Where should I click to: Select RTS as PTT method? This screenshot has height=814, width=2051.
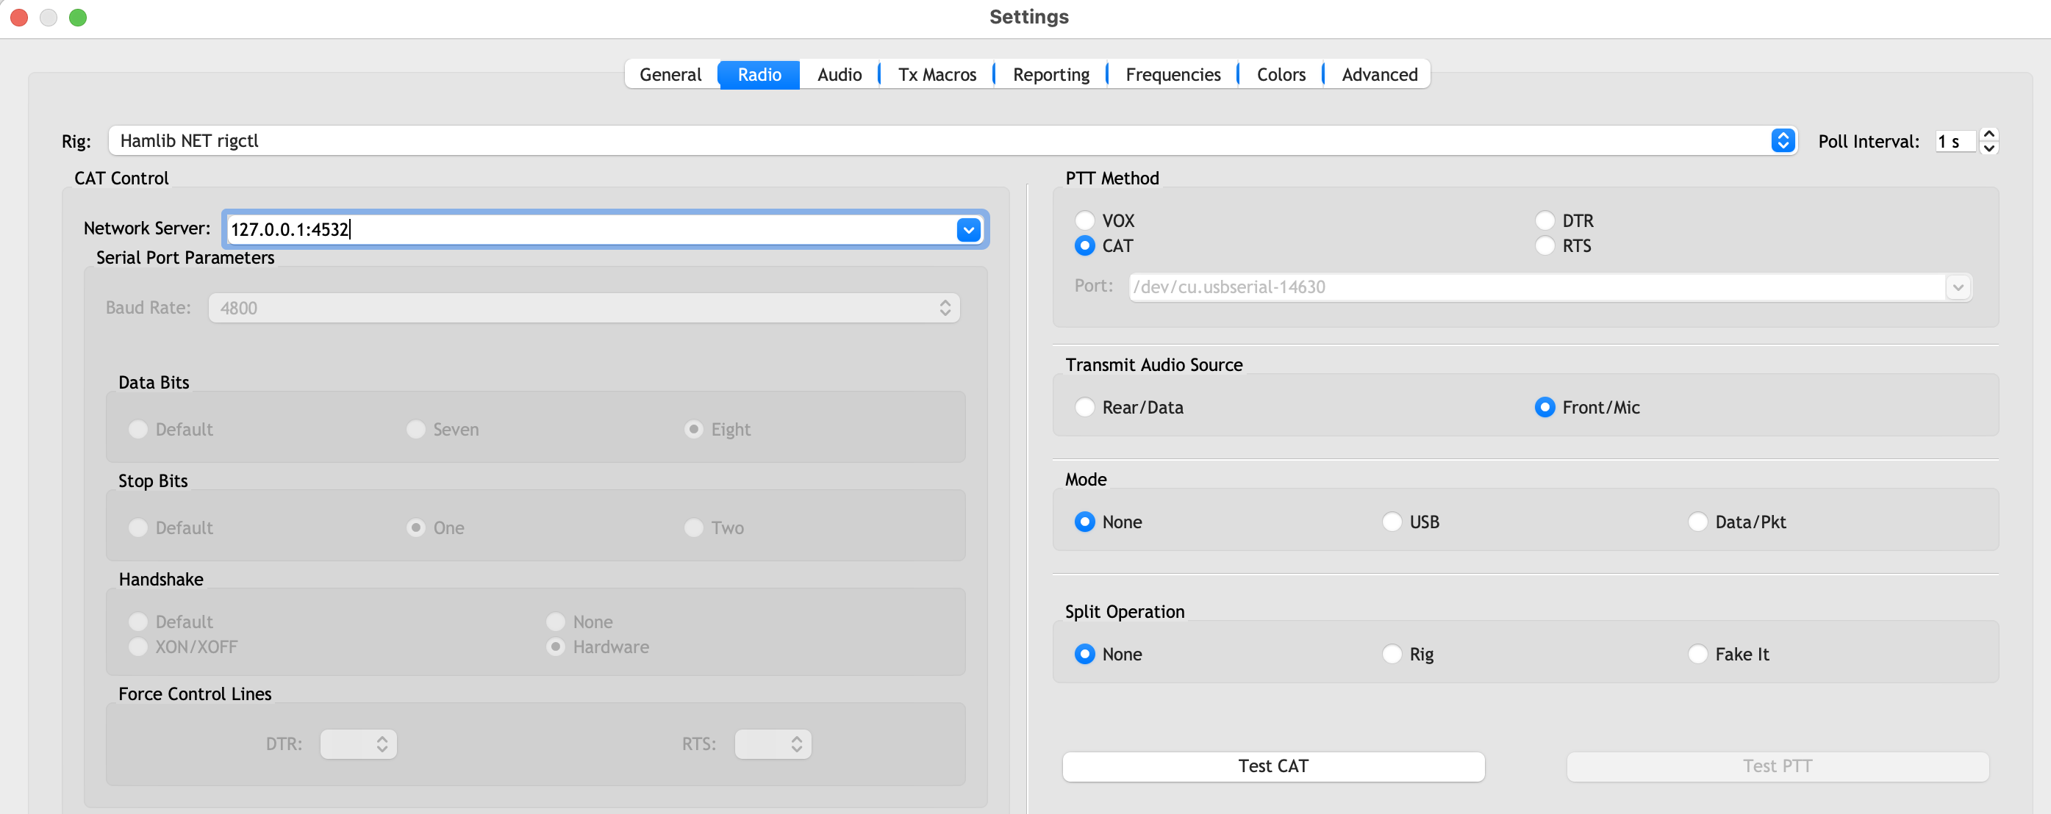click(1563, 246)
